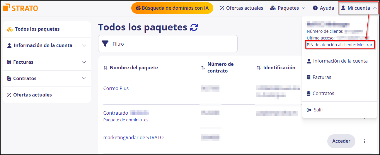The width and height of the screenshot is (380, 155).
Task: Expand Información de la cuenta in sidebar
Action: [47, 45]
